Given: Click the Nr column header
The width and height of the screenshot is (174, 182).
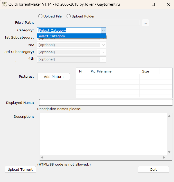Looking at the screenshot, I should (81, 71).
